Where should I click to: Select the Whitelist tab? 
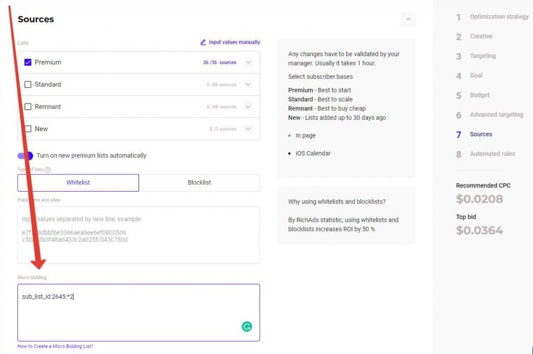click(78, 183)
